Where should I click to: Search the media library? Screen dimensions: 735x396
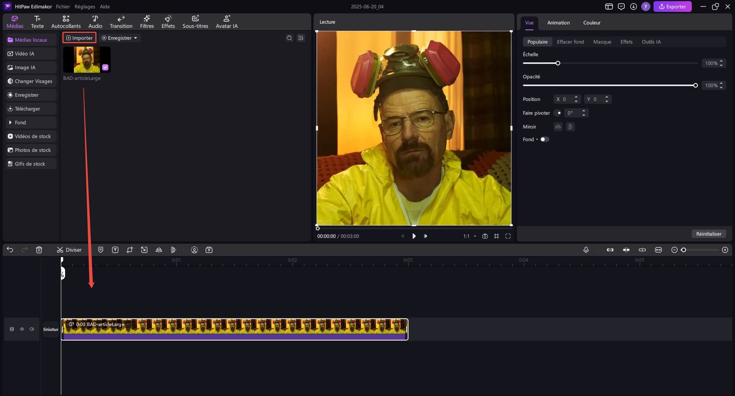pyautogui.click(x=289, y=38)
